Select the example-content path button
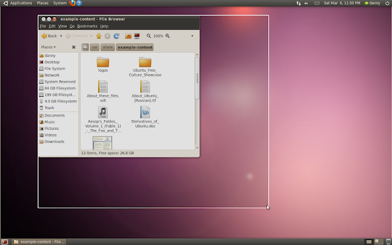 [135, 47]
